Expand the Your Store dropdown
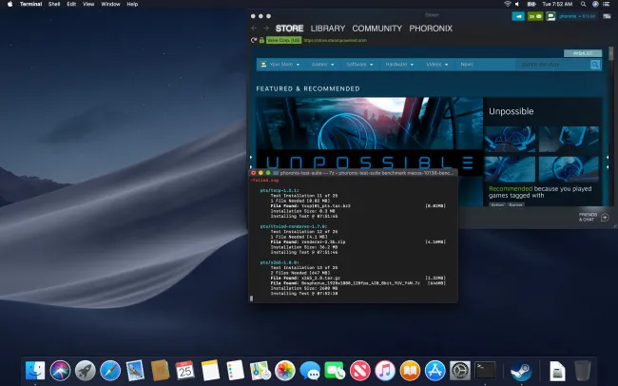618x386 pixels. 284,65
